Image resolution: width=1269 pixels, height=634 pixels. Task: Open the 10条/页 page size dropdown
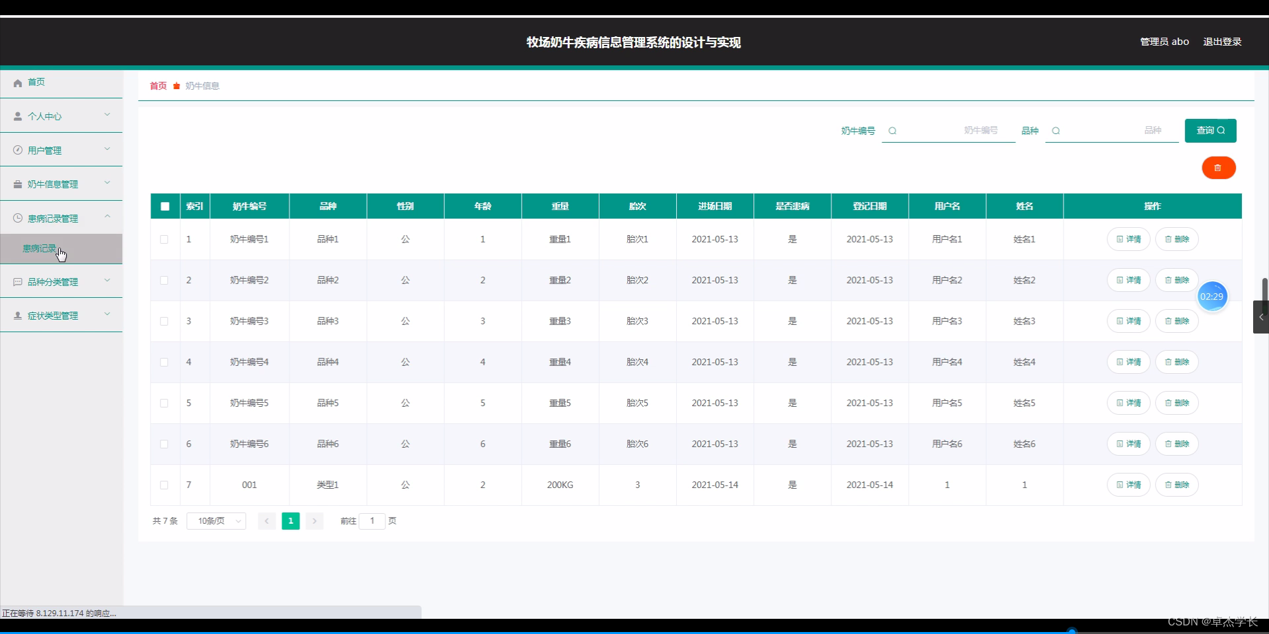[x=216, y=521]
